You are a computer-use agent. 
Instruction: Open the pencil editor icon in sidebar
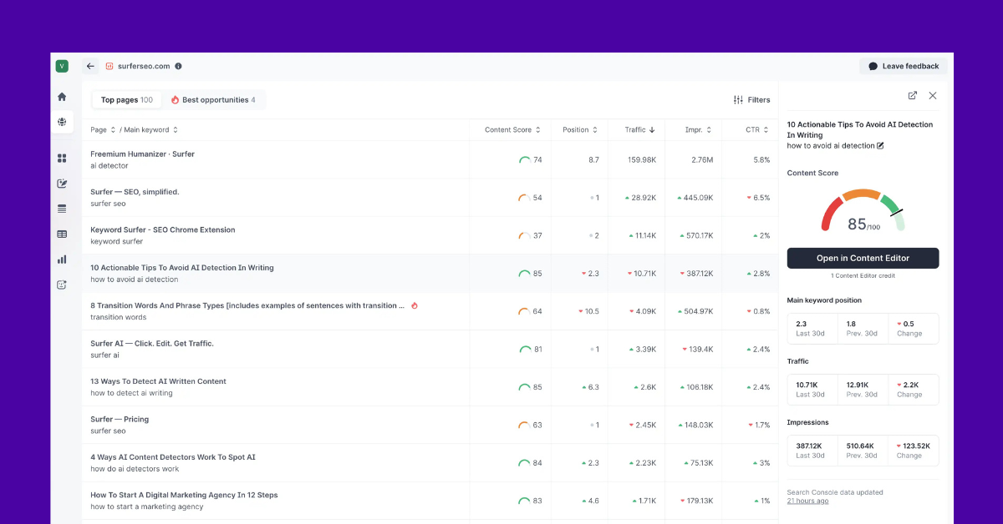pyautogui.click(x=62, y=184)
